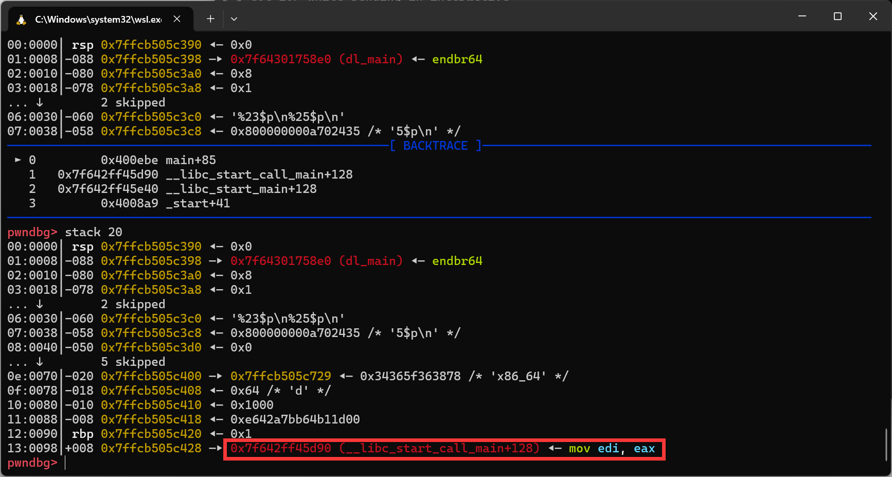This screenshot has width=892, height=477.
Task: Click the BACKTRACE section header
Action: pos(435,146)
